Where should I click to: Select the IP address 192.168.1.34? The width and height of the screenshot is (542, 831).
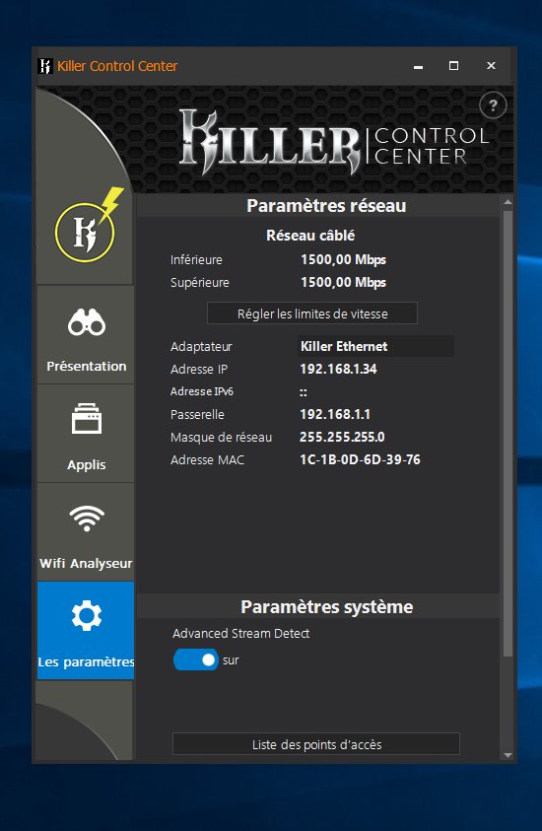tap(338, 369)
